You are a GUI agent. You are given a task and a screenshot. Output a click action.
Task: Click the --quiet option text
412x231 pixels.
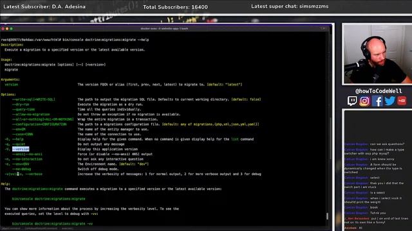click(x=19, y=144)
